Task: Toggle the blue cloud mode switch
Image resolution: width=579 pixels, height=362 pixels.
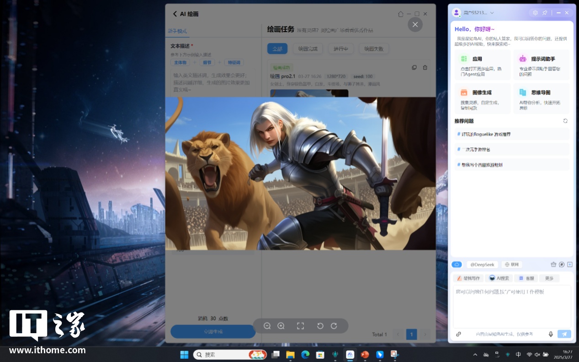Action: tap(457, 265)
